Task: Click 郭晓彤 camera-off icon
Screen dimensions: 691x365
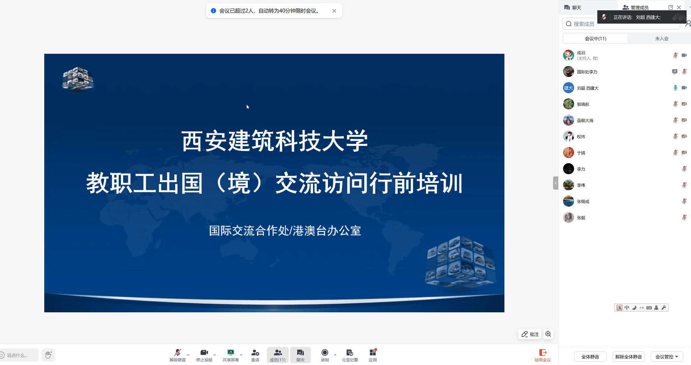Action: 684,104
